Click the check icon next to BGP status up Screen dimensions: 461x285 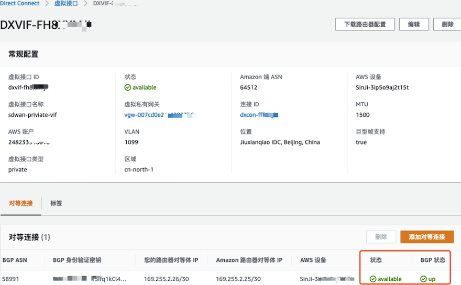tap(423, 279)
